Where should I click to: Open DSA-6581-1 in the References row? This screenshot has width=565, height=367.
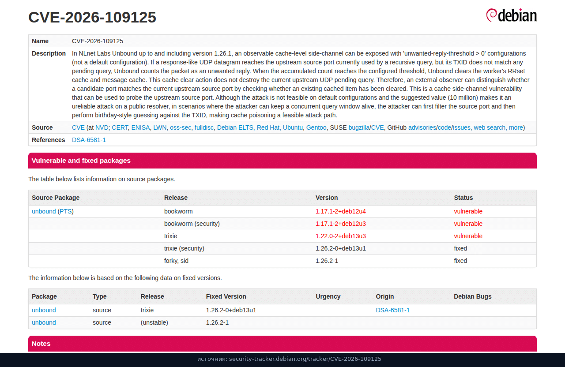[89, 140]
